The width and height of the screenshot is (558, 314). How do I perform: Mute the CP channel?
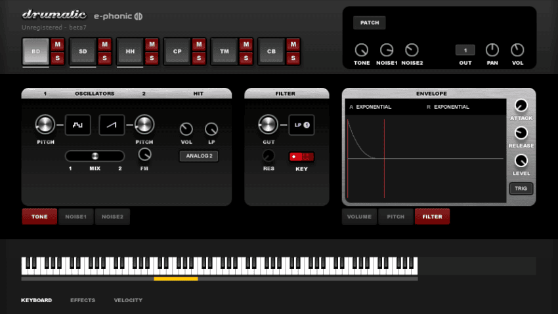click(x=199, y=45)
